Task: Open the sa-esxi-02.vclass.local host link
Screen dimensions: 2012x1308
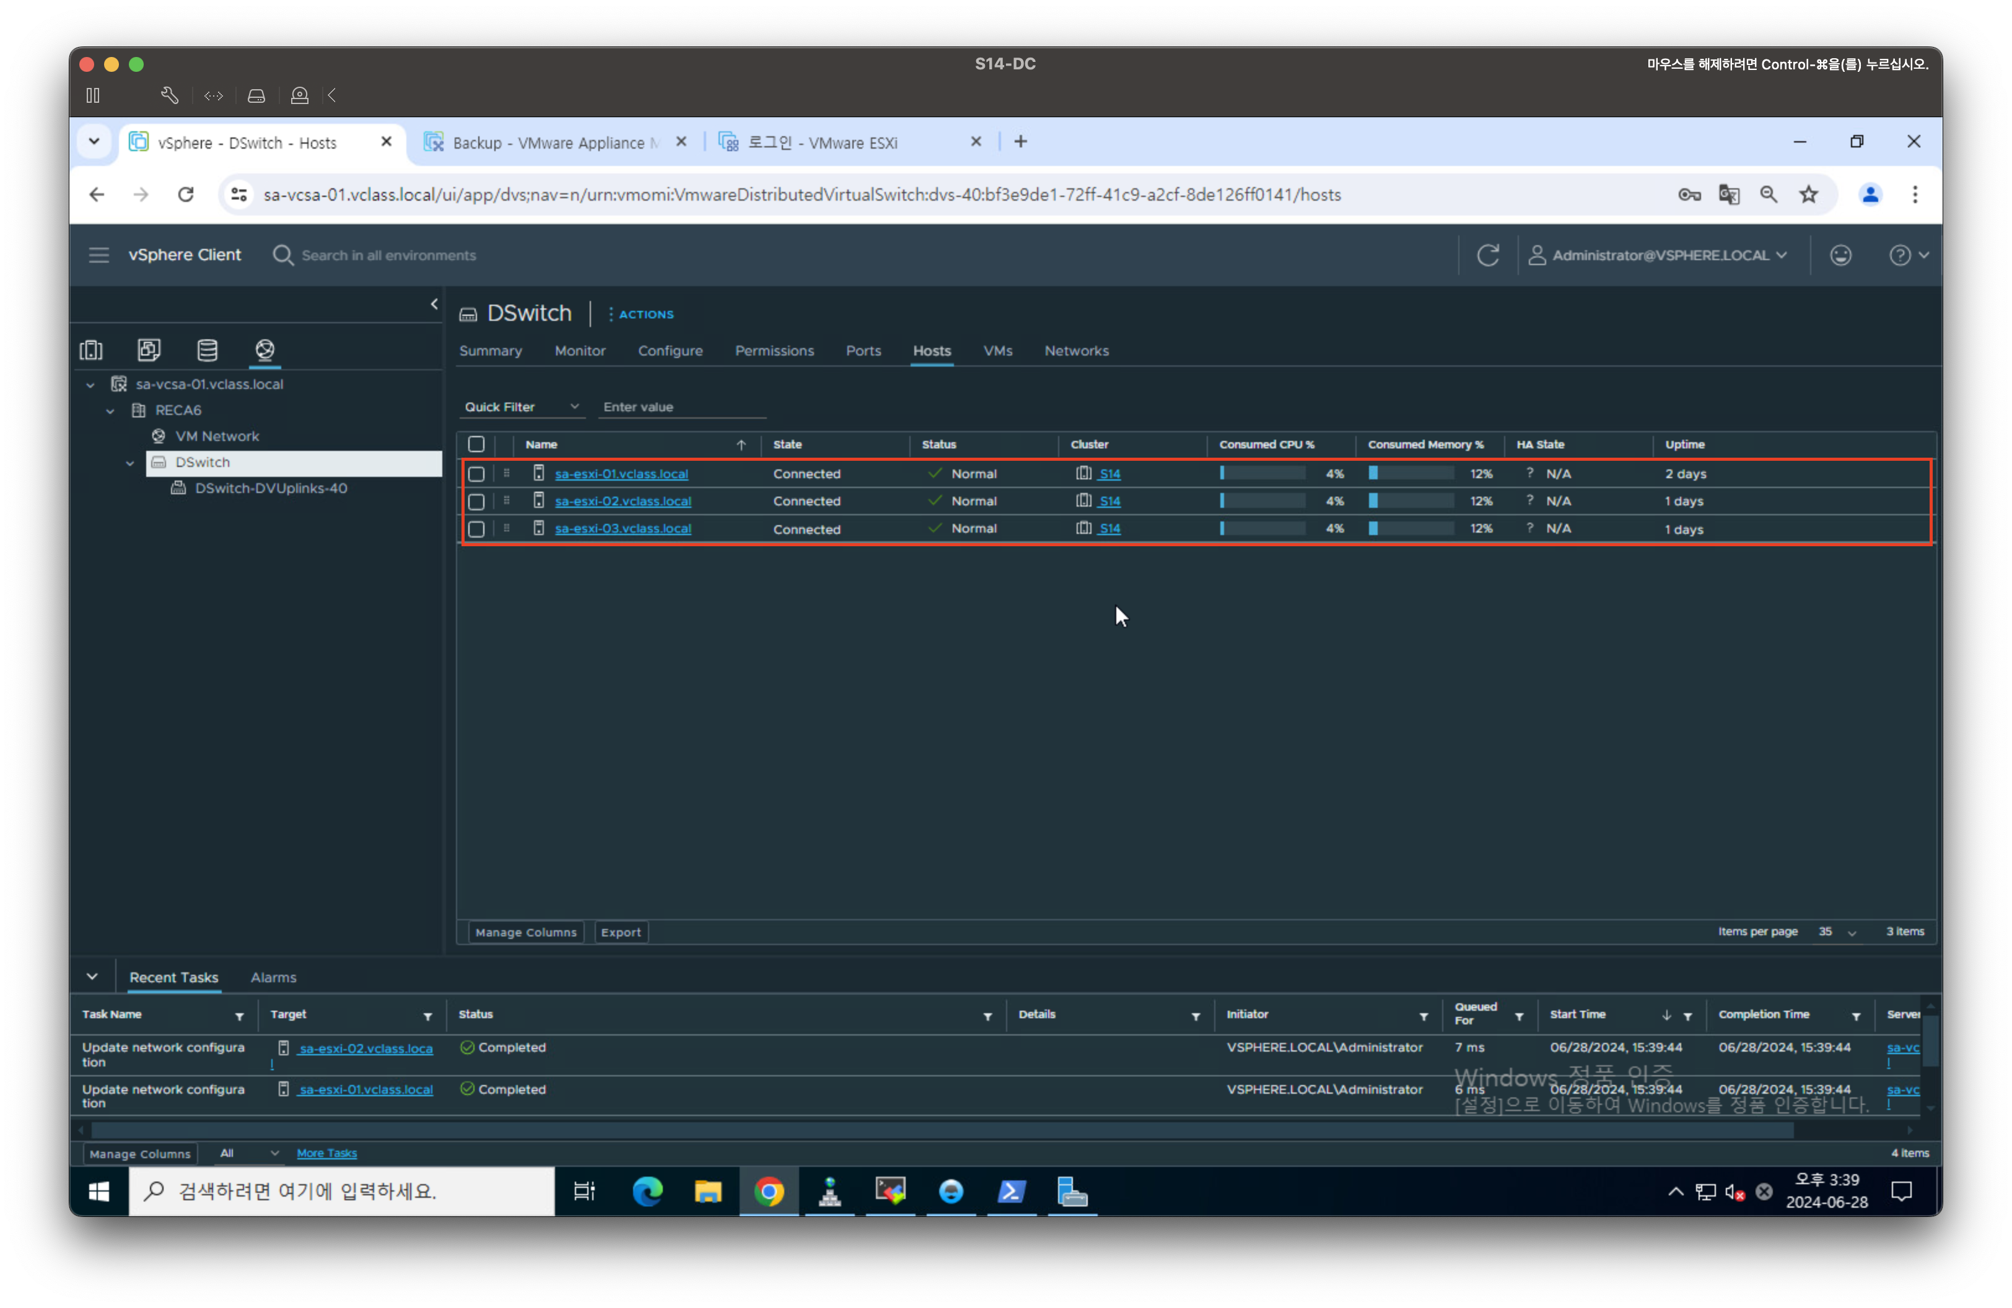Action: (x=623, y=501)
